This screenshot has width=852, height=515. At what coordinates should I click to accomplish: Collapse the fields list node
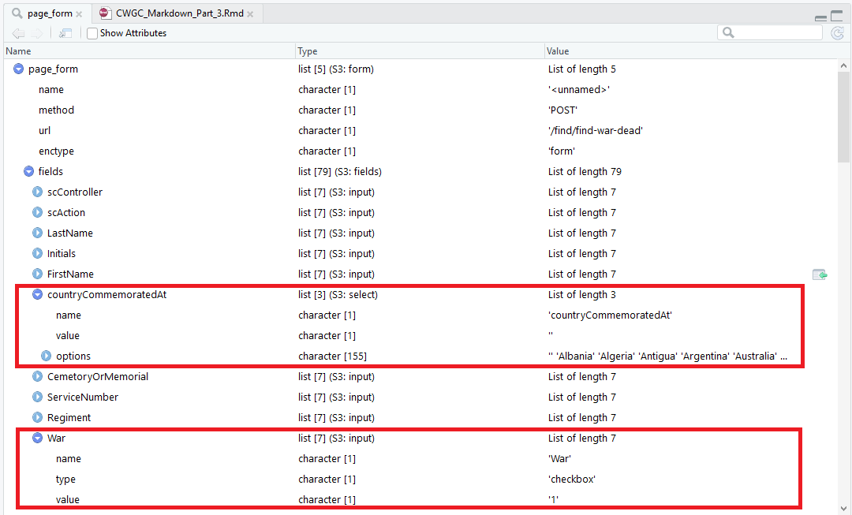click(29, 172)
